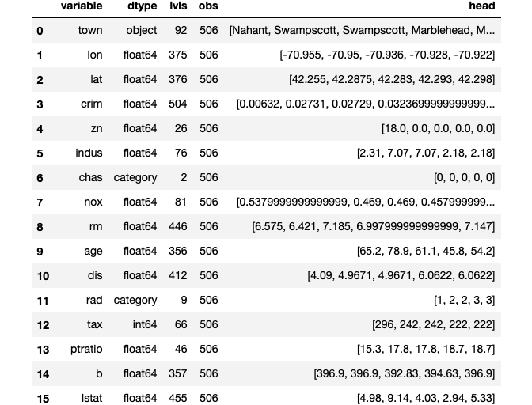532x405 pixels.
Task: Select the 'nox' variable cell
Action: 93,202
